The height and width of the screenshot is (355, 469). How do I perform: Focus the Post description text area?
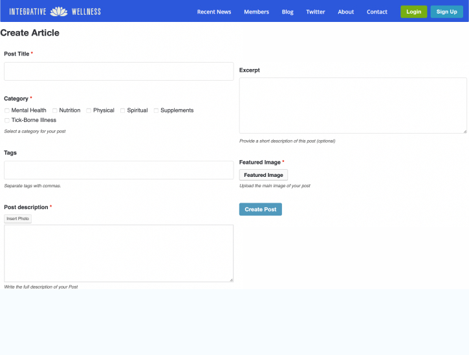click(119, 253)
